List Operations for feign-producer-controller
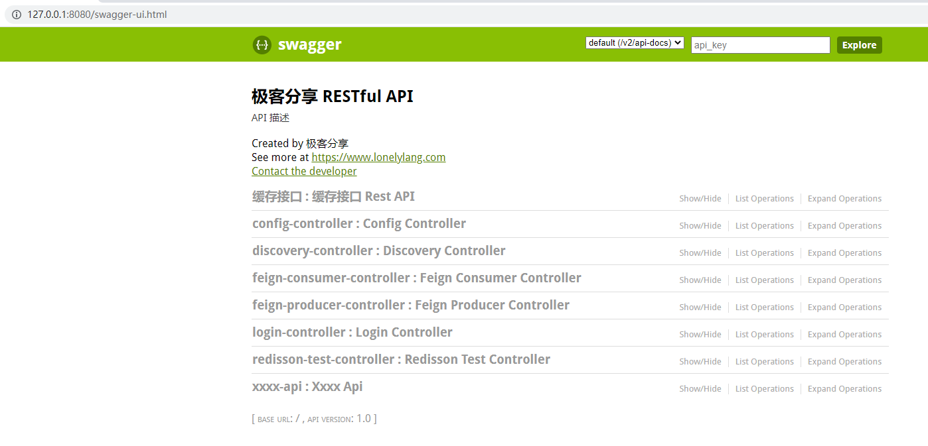Viewport: 928px width, 446px height. pos(765,307)
